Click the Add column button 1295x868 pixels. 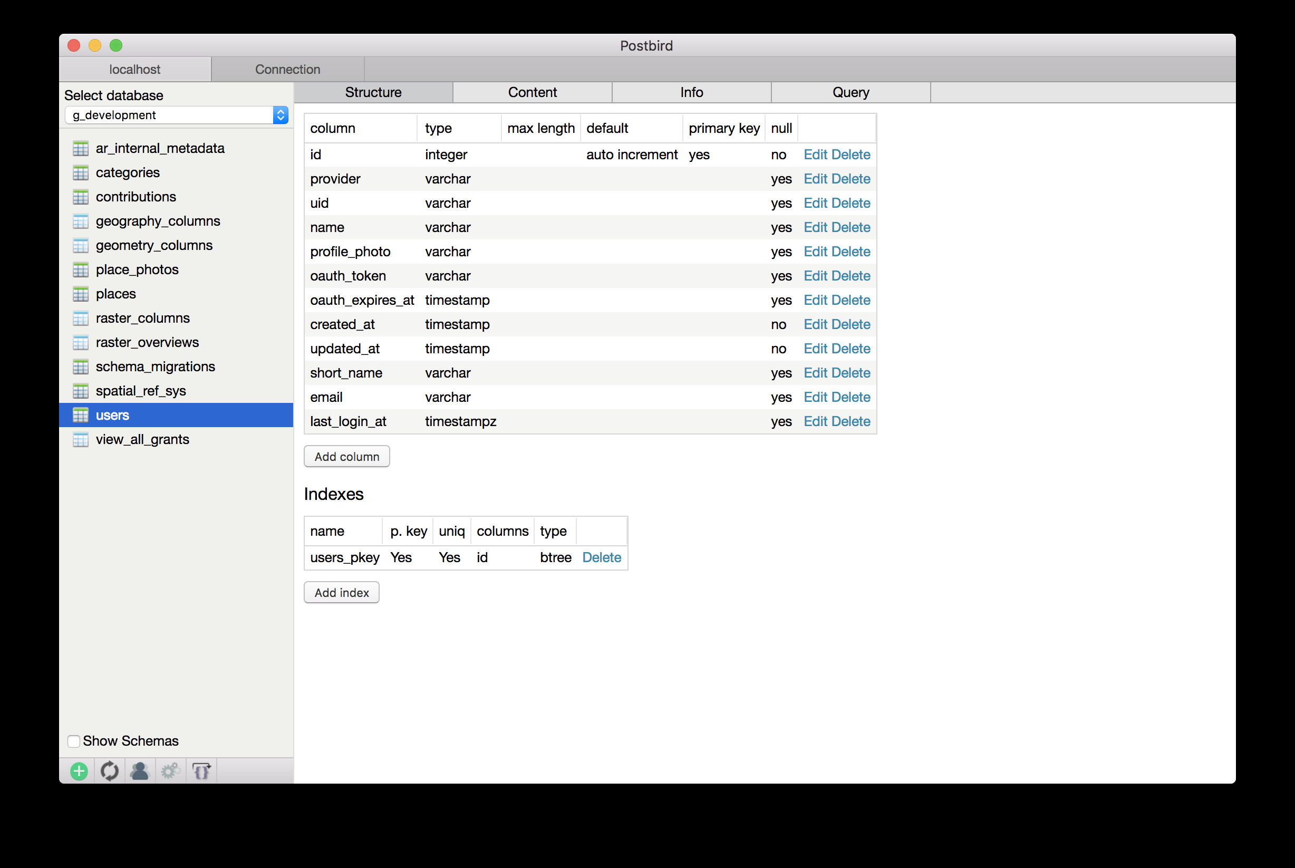click(346, 457)
